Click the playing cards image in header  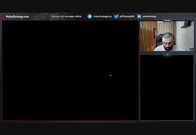[x=52, y=16]
